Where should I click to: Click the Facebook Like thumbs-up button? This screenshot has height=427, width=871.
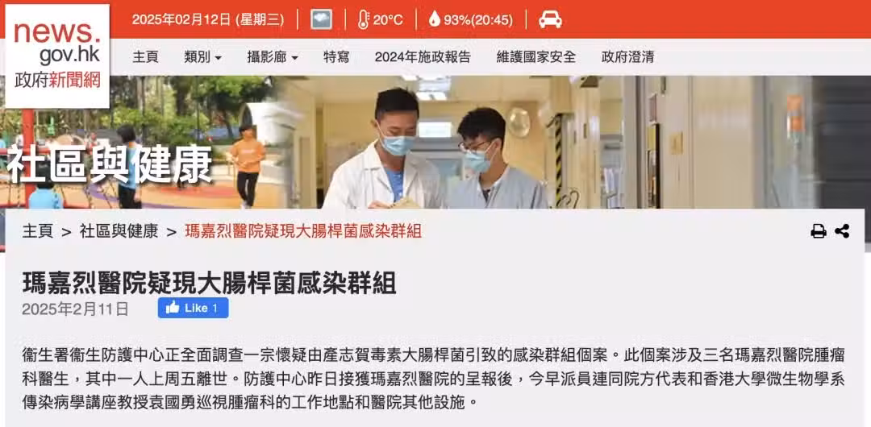point(193,309)
